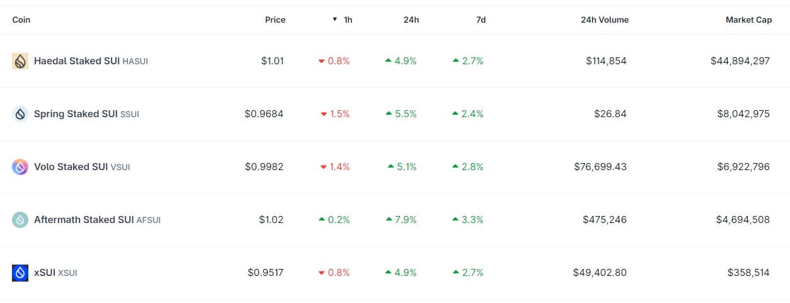Screen dimensions: 790x303
Task: Click the Aftermath Staked SUI coin icon
Action: [20, 220]
